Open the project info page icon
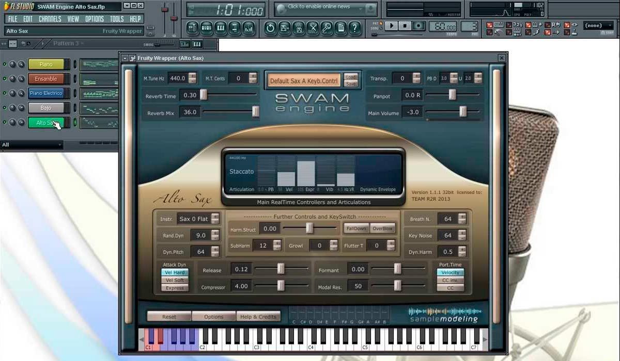The image size is (620, 361). pyautogui.click(x=340, y=28)
